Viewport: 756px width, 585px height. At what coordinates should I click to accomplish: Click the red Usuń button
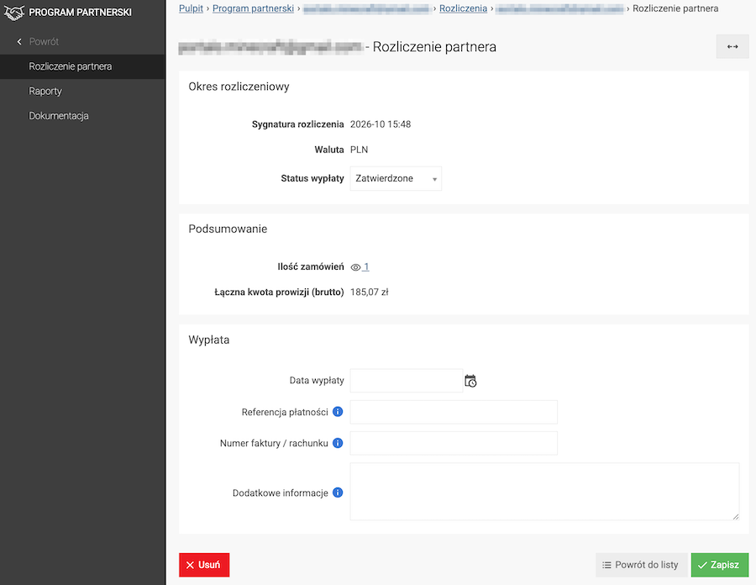pos(204,565)
